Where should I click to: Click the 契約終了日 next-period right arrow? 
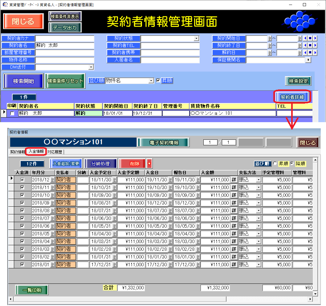(315, 46)
